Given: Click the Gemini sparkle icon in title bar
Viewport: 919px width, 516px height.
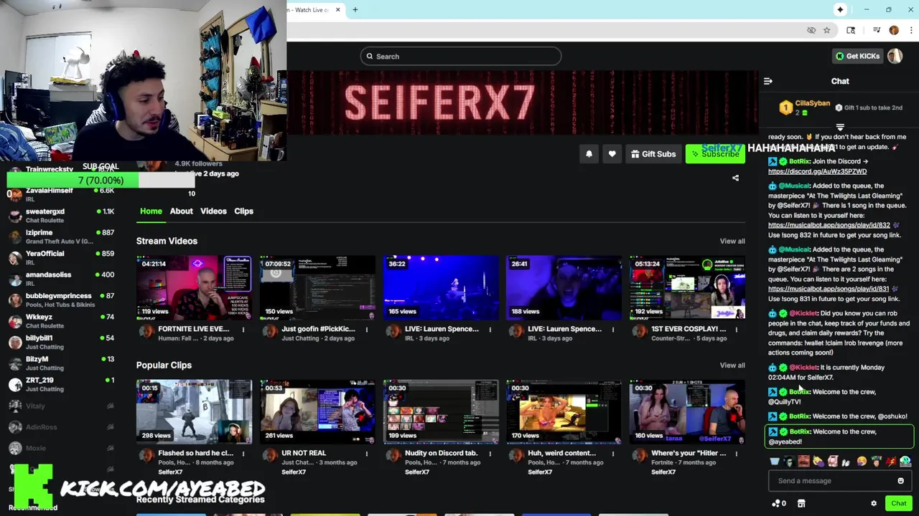Looking at the screenshot, I should tap(840, 10).
